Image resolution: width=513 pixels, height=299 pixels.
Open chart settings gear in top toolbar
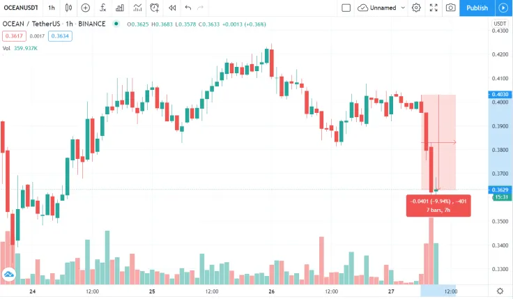click(416, 8)
